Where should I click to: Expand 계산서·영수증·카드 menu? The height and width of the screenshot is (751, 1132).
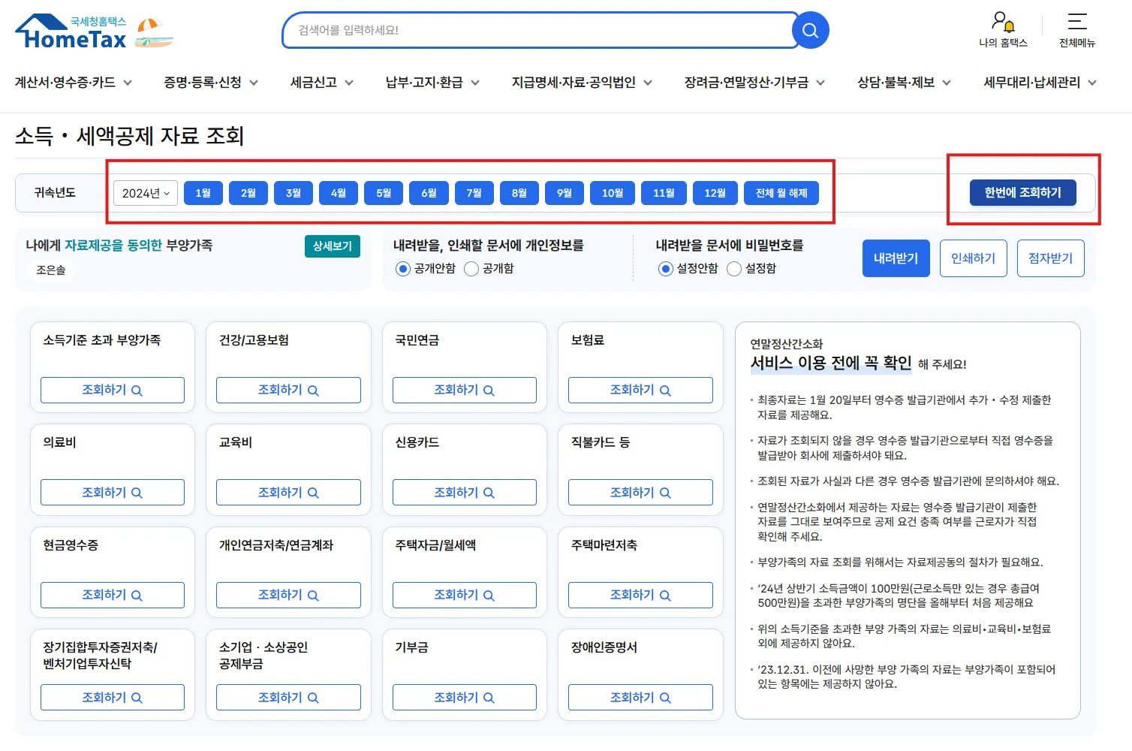point(74,83)
